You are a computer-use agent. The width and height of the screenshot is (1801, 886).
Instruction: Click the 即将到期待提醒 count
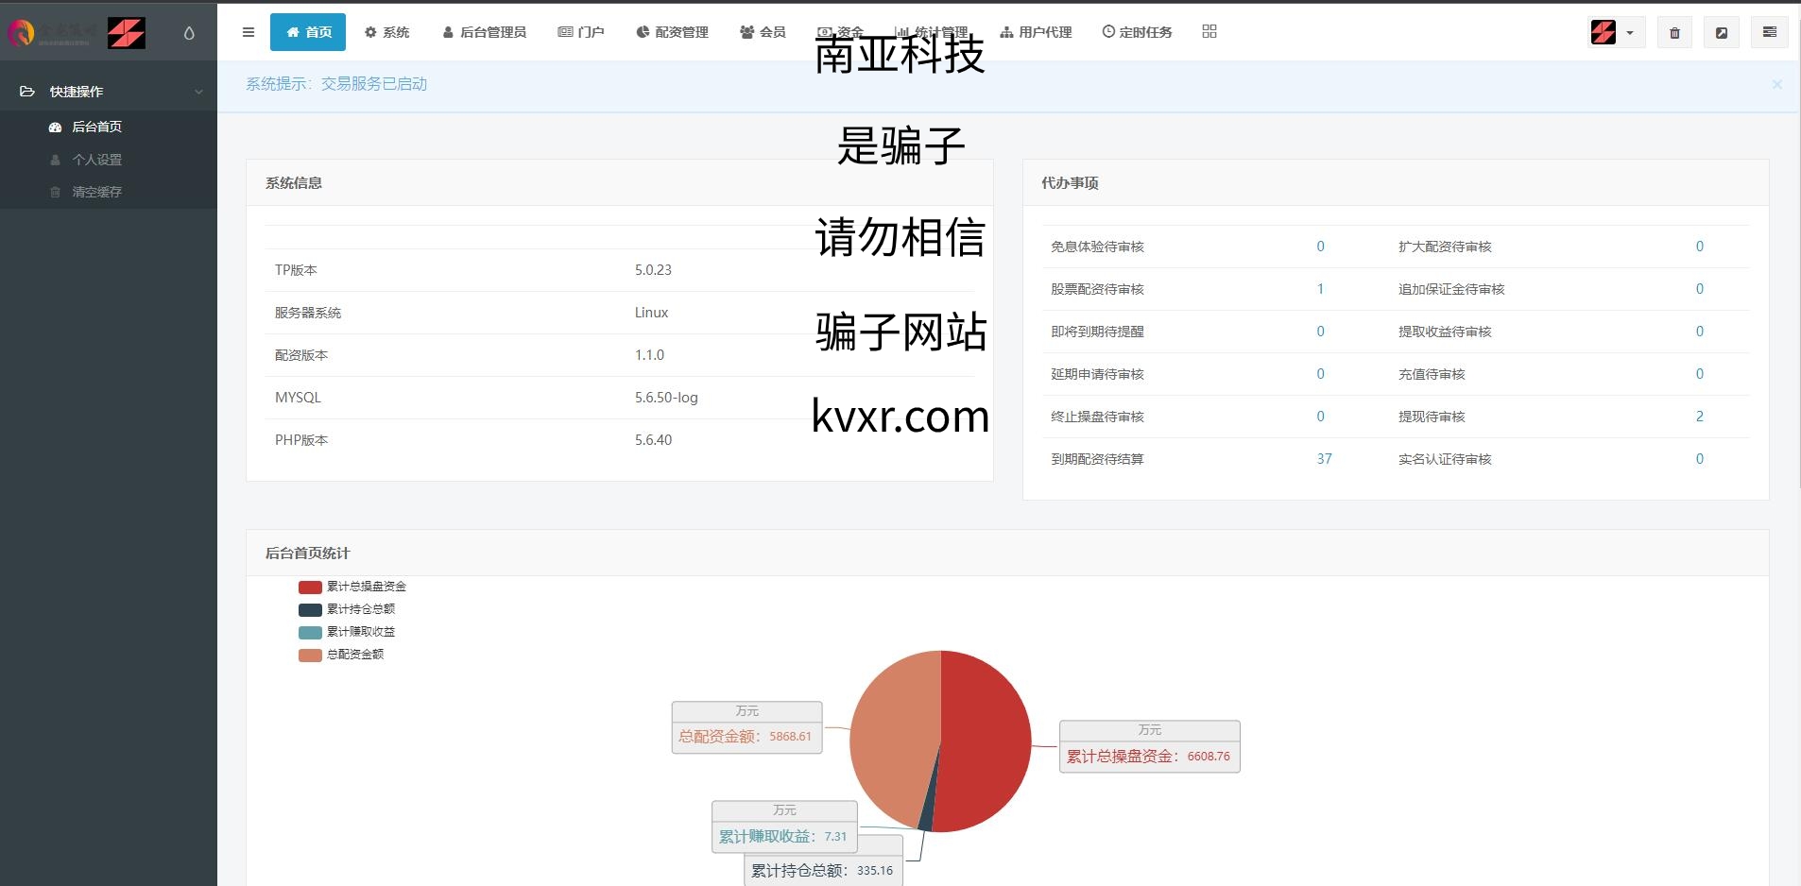[1320, 332]
